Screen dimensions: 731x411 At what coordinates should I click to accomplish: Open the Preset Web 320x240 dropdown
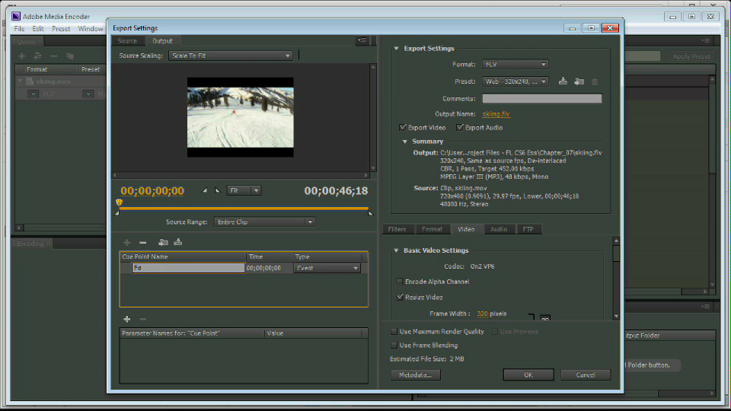click(x=515, y=81)
